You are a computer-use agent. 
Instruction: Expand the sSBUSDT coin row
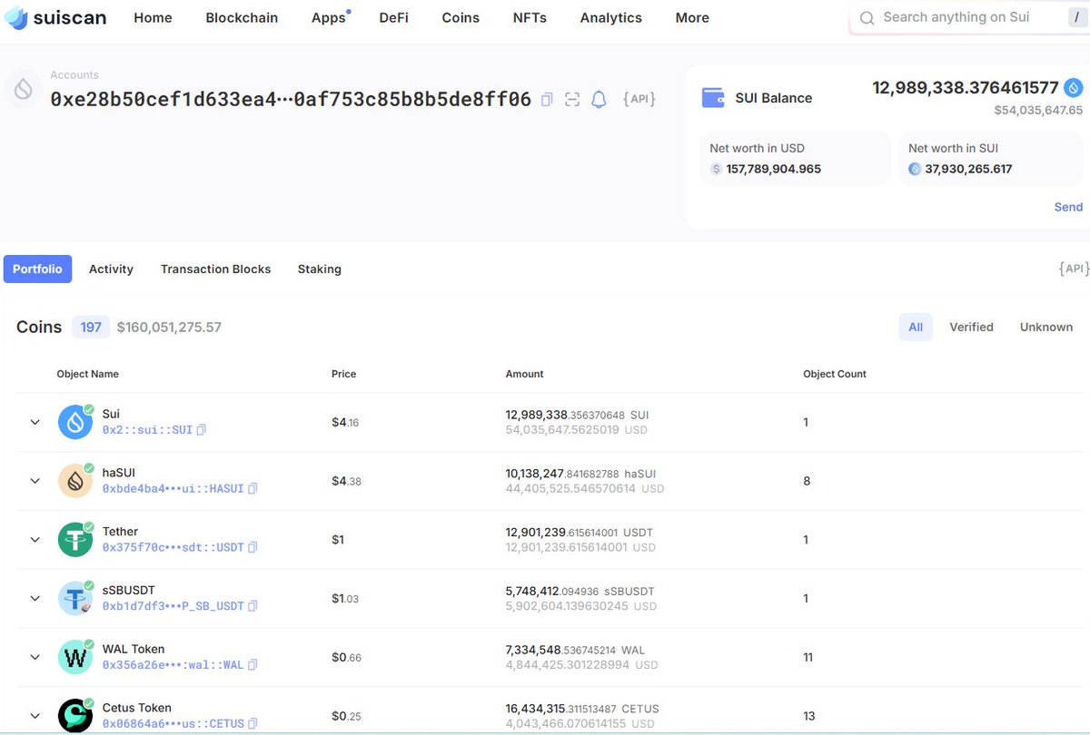35,598
